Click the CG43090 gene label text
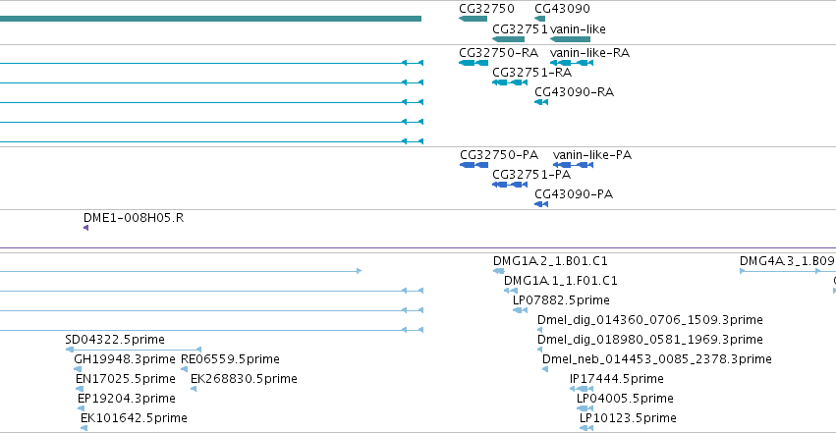 point(562,9)
